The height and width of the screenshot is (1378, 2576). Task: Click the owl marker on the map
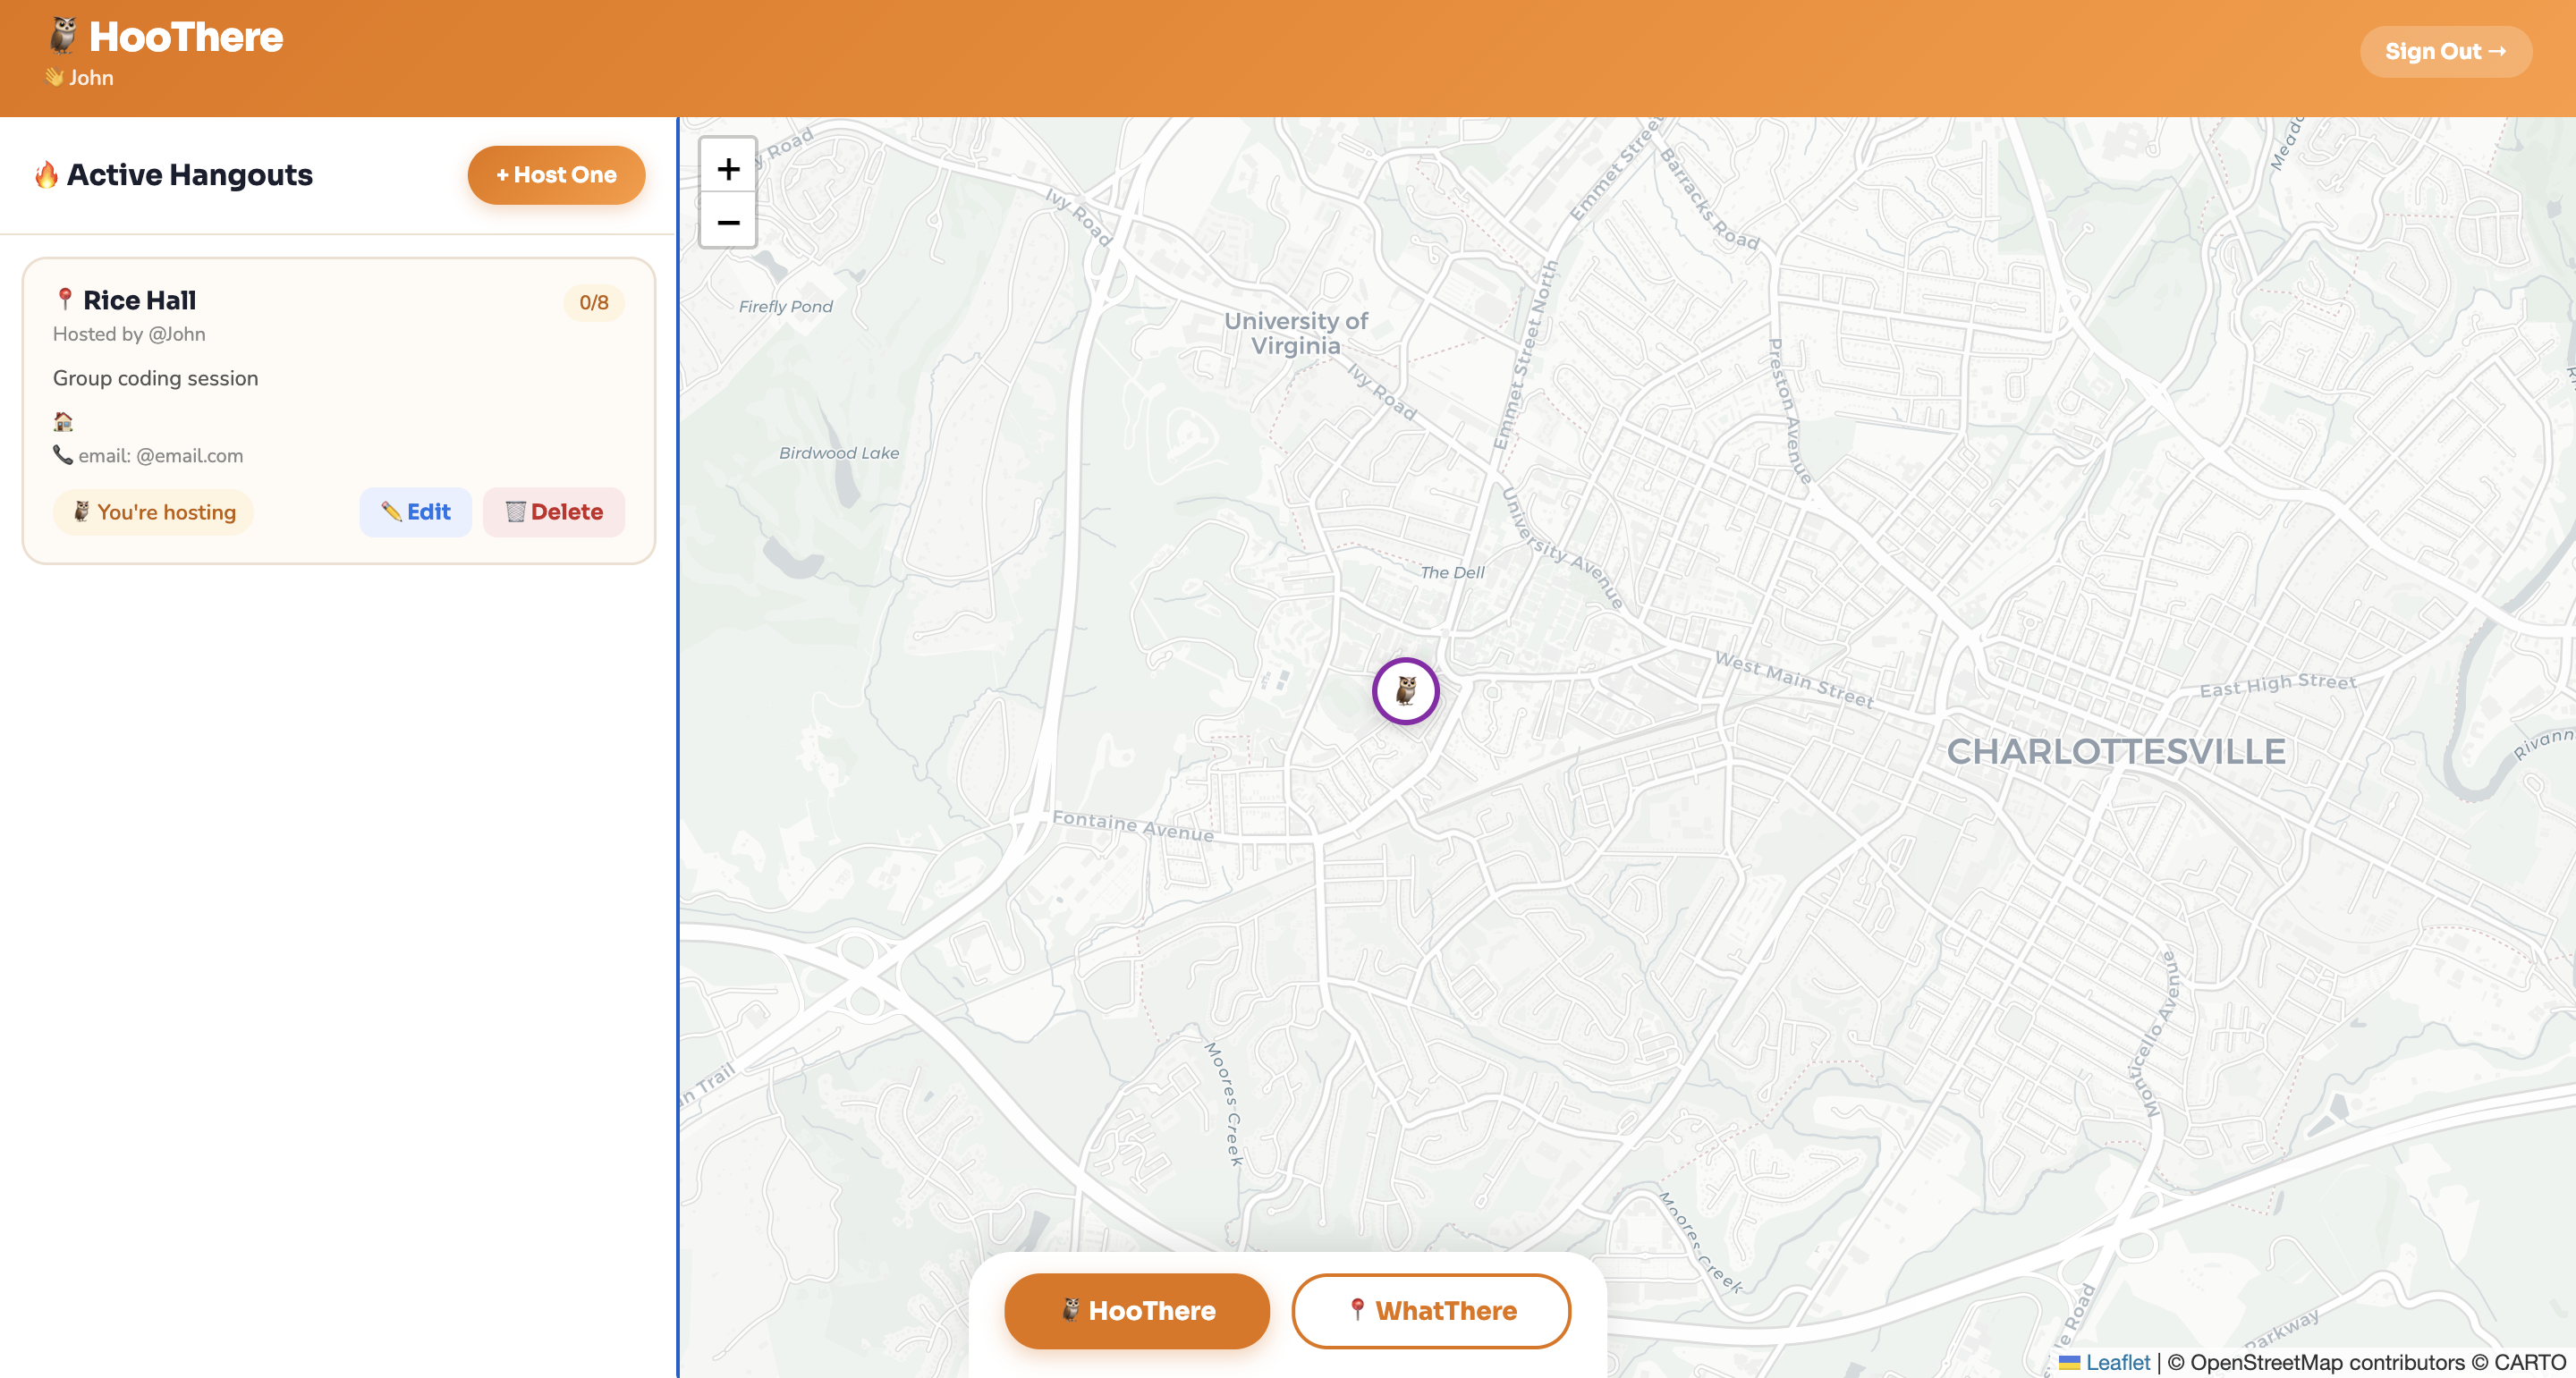pyautogui.click(x=1405, y=691)
